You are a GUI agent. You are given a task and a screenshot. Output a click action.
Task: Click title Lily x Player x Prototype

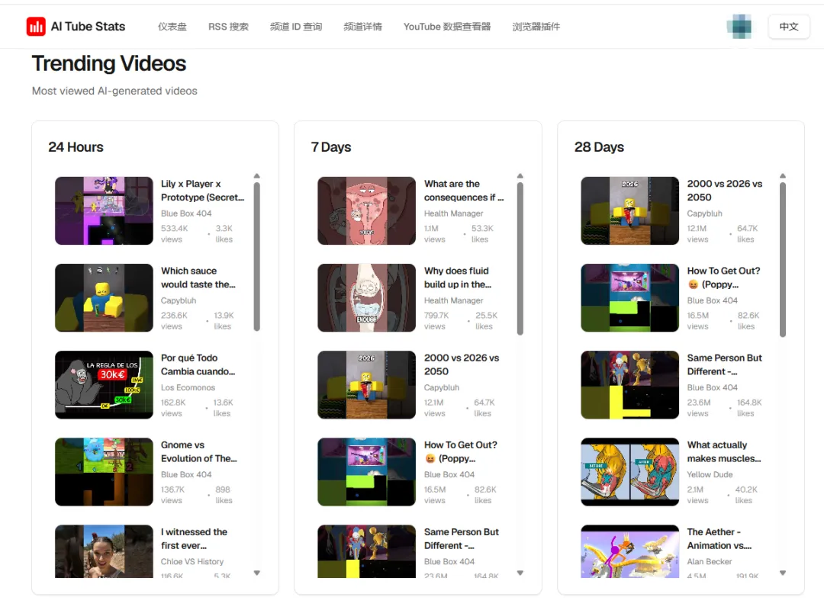[x=202, y=190]
